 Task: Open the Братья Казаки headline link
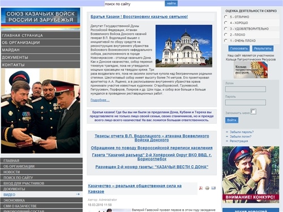point(139,16)
